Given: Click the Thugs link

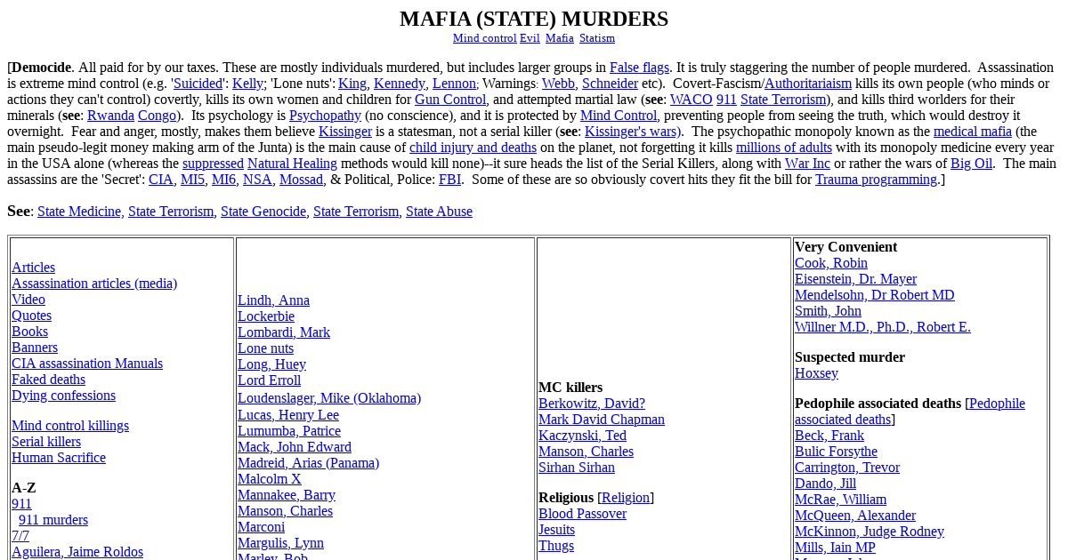Looking at the screenshot, I should pos(556,546).
